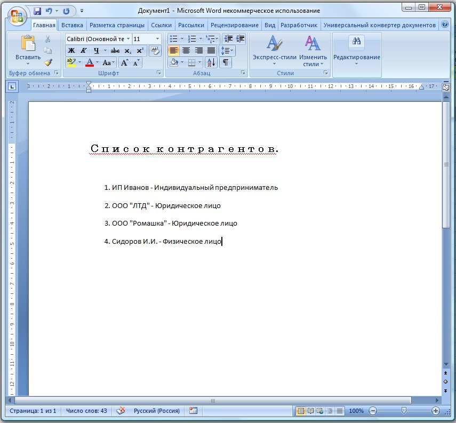Click Русский (Россия) language indicator
456x423 pixels.
(x=156, y=411)
